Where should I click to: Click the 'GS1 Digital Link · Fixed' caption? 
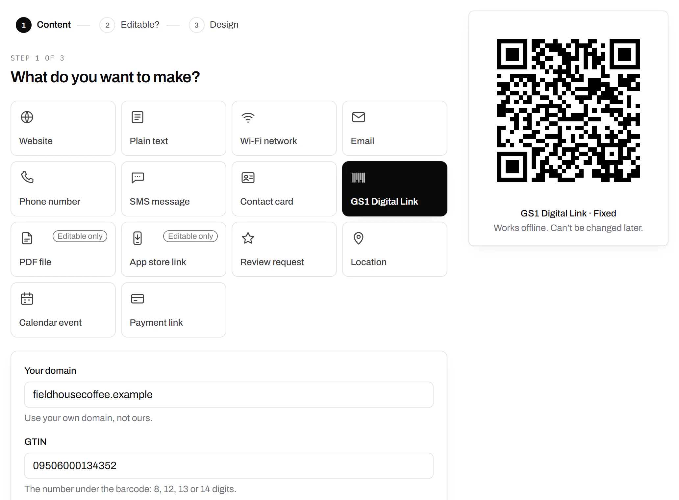[x=568, y=213]
